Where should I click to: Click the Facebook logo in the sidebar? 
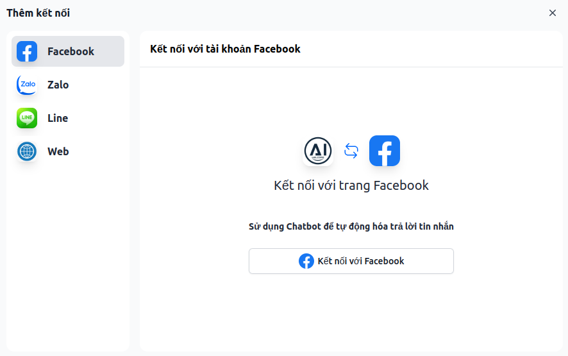coord(27,51)
